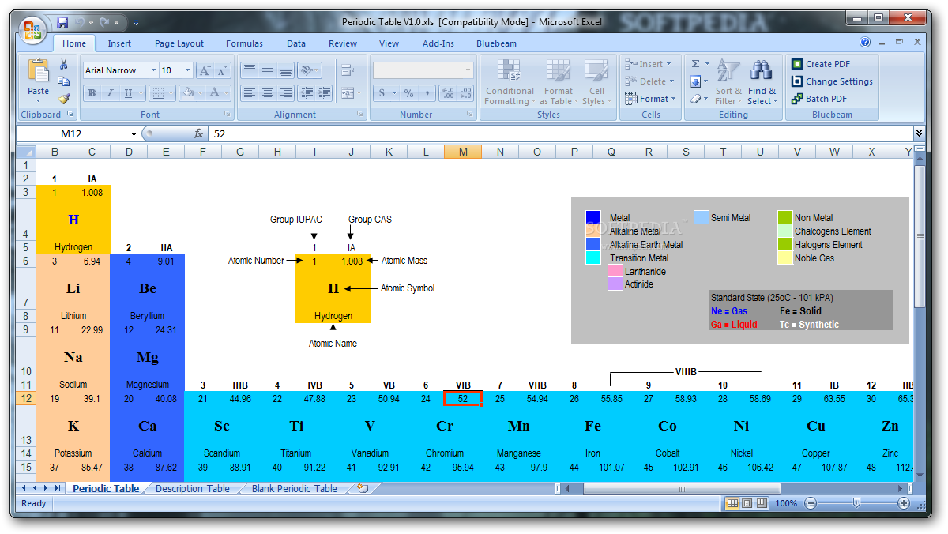Open the Formulas ribbon tab
Viewport: 948px width, 534px height.
pos(244,43)
